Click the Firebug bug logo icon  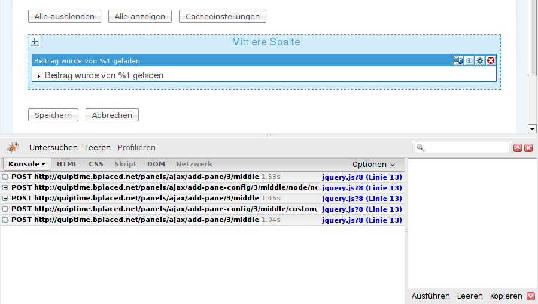point(13,147)
